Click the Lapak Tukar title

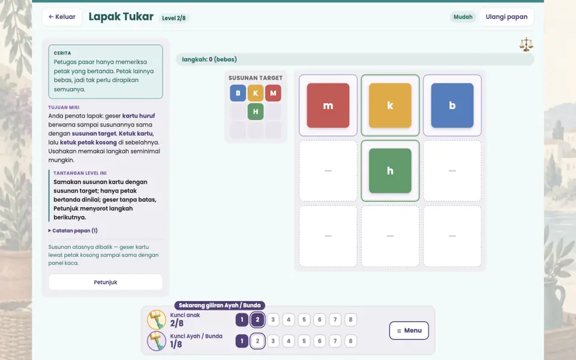(x=121, y=17)
